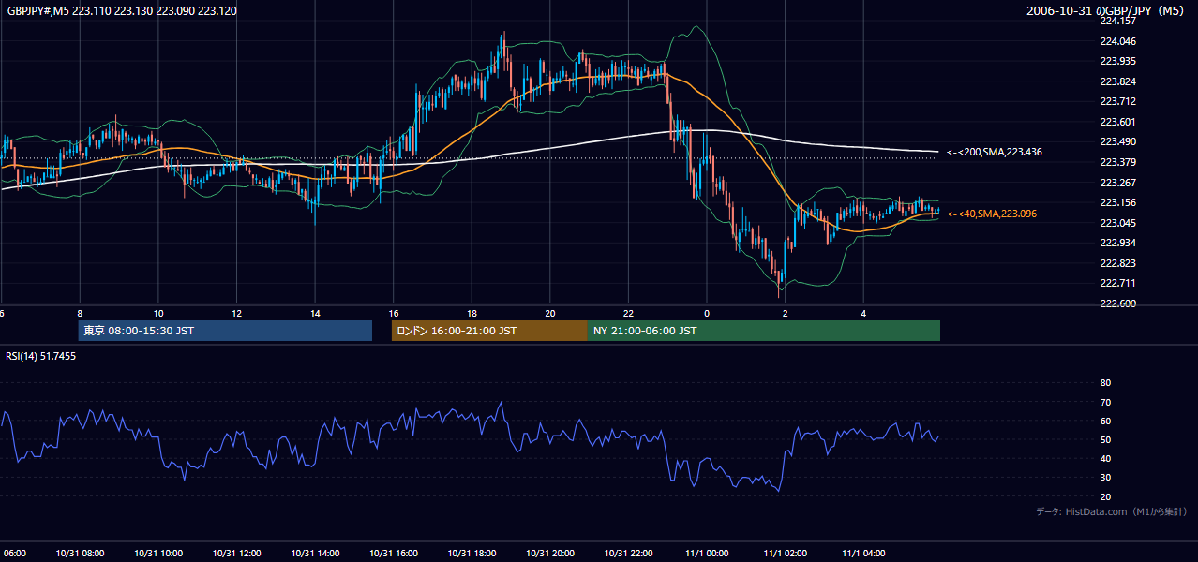Click price axis value 222.711
The image size is (1198, 562).
(x=1117, y=283)
